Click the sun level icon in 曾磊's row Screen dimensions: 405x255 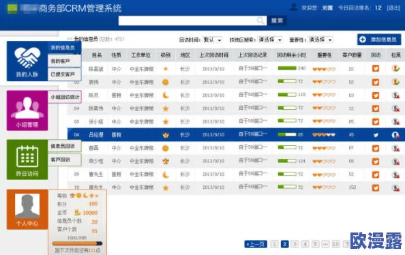point(165,148)
